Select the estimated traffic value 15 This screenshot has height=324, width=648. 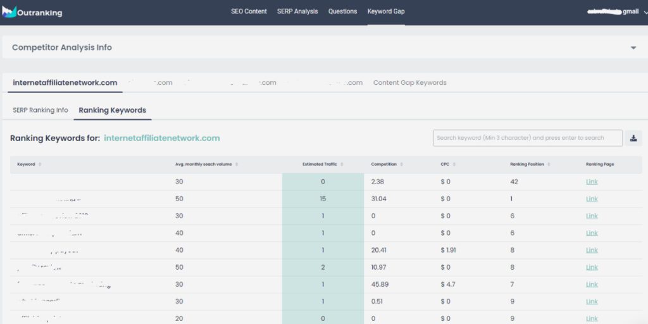[x=323, y=199]
